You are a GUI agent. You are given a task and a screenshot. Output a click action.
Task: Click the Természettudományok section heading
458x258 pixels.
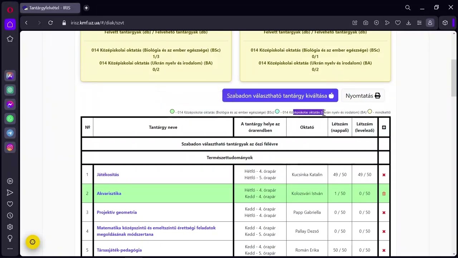tap(230, 158)
